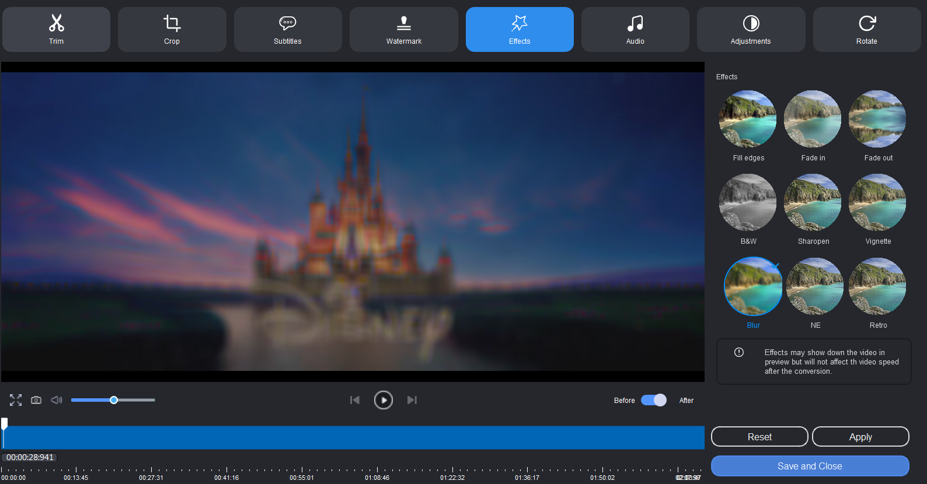Jump to next frame
927x484 pixels.
pos(412,400)
